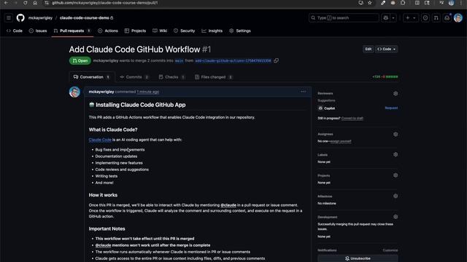Expand the create new plus dropdown

[x=411, y=17]
